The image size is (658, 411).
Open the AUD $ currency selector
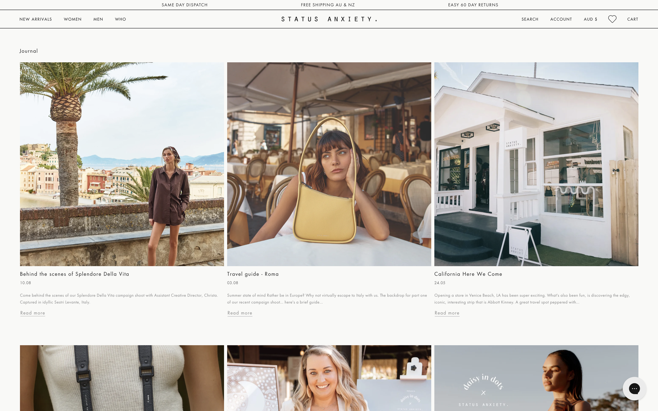(x=591, y=19)
